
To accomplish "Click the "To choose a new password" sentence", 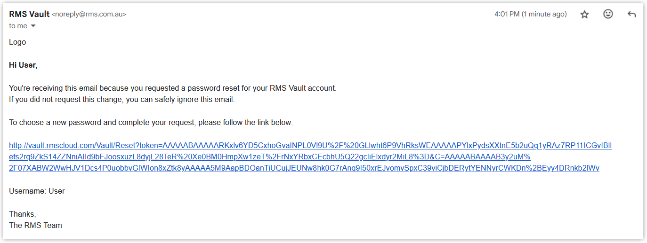I will (151, 123).
